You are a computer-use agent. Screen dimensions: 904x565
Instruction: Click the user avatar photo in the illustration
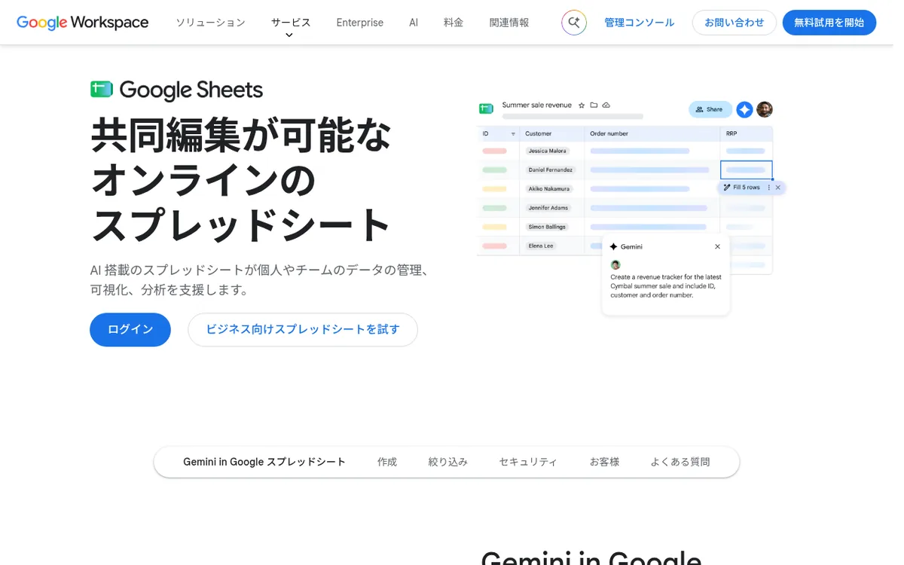point(765,110)
